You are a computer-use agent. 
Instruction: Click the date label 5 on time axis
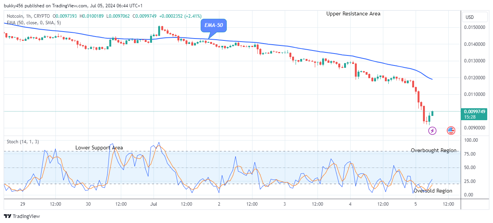coord(416,204)
